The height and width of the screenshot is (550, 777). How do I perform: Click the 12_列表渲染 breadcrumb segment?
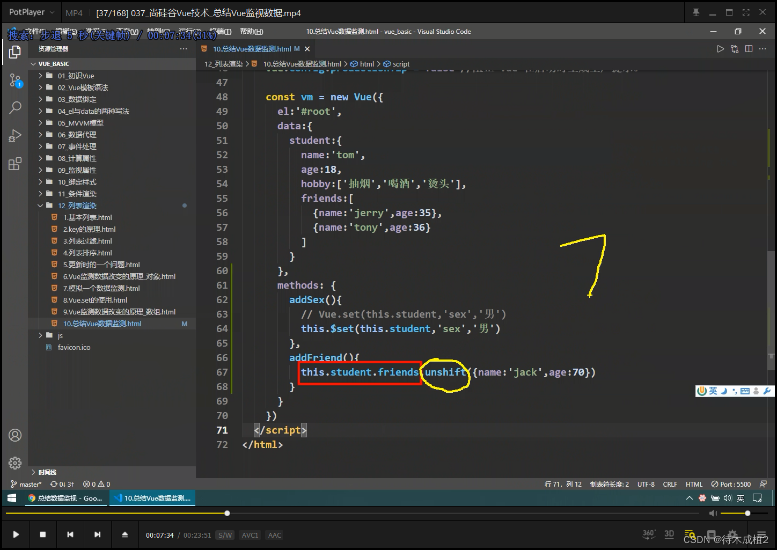(x=223, y=64)
